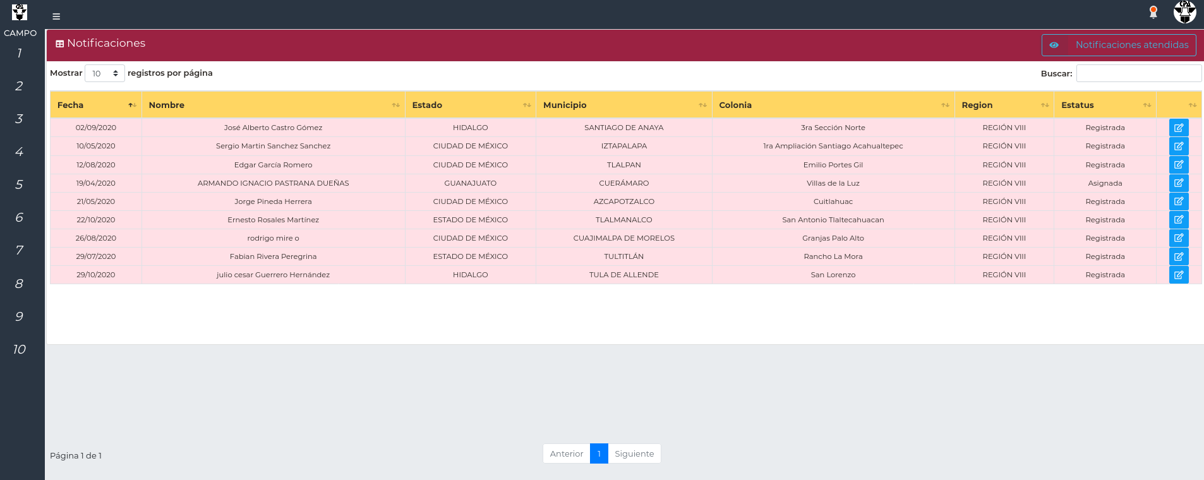This screenshot has width=1204, height=480.
Task: Edit notification for José Alberto Castro Gómez
Action: [x=1179, y=128]
